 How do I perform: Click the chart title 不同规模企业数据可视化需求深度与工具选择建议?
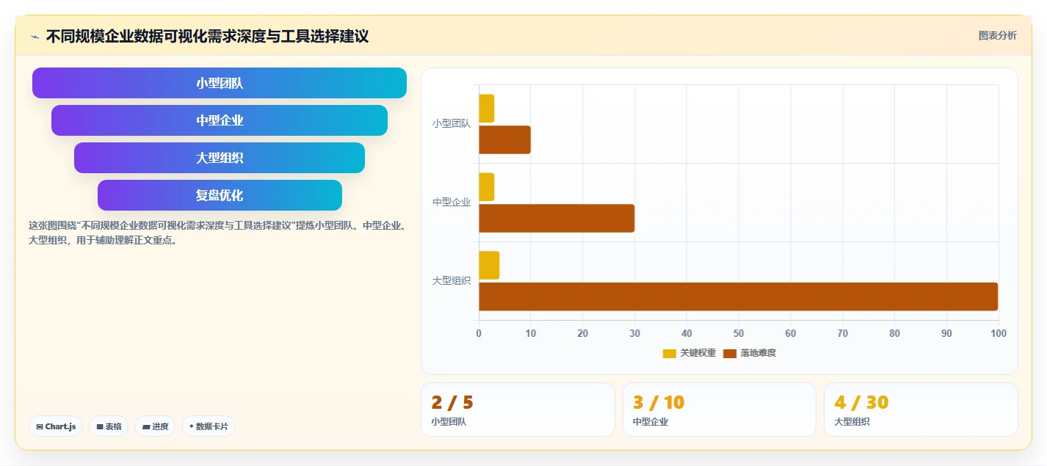pyautogui.click(x=207, y=36)
